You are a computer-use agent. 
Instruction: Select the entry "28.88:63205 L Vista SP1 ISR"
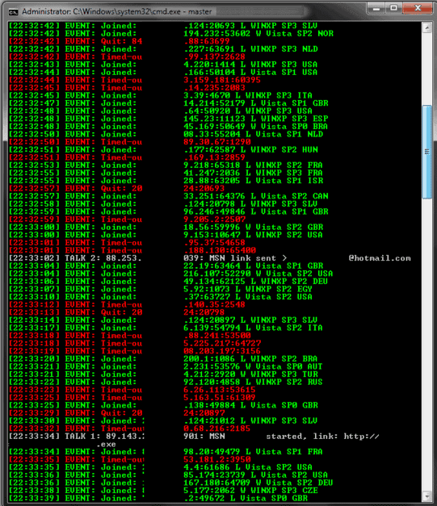(253, 181)
